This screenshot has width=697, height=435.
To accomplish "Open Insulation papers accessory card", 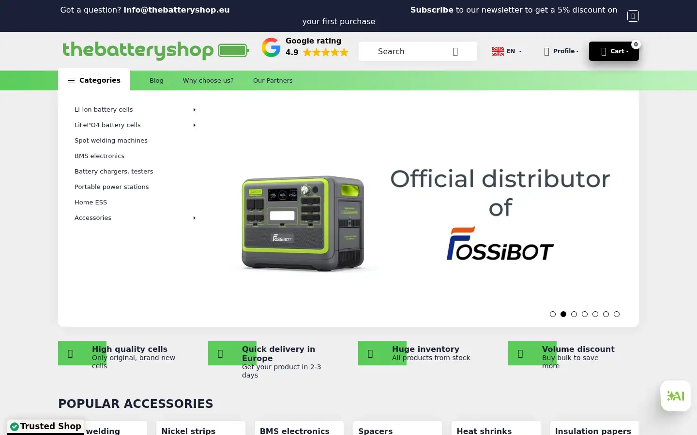I will point(594,428).
